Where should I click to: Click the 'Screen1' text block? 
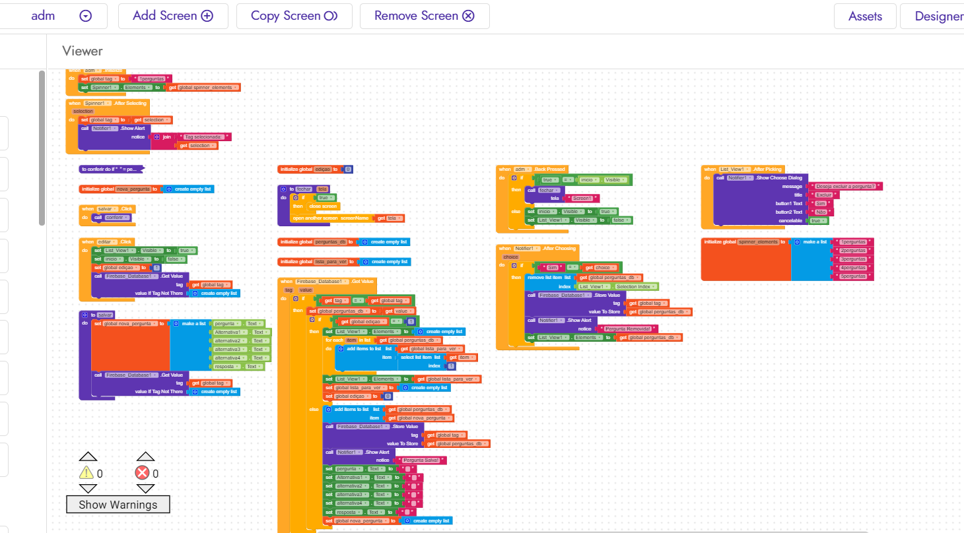click(x=582, y=198)
